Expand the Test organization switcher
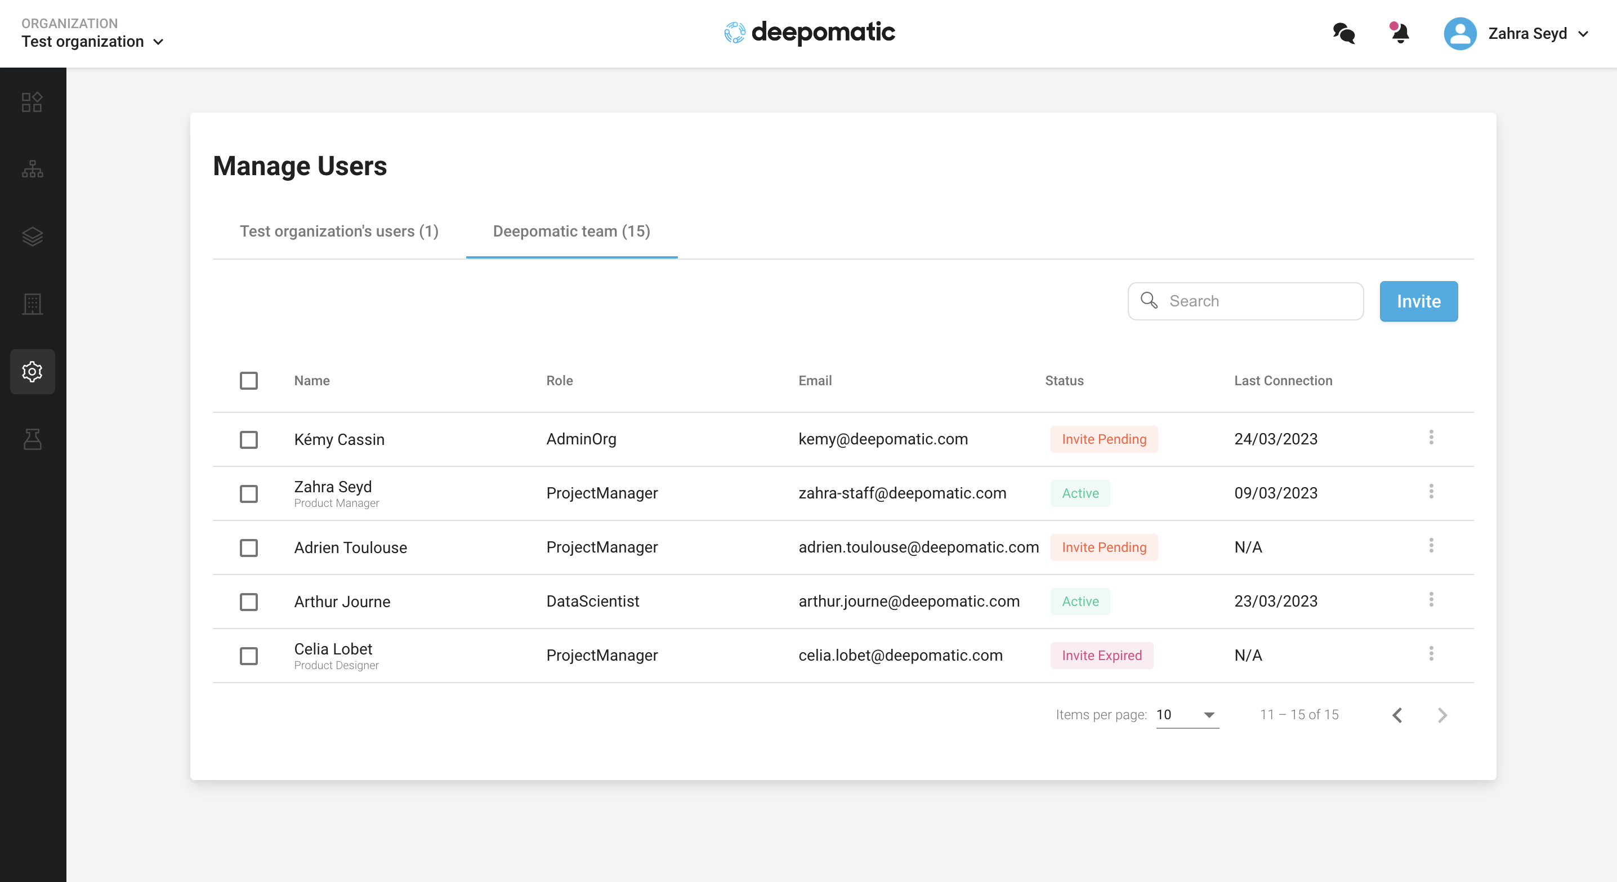 (x=93, y=42)
